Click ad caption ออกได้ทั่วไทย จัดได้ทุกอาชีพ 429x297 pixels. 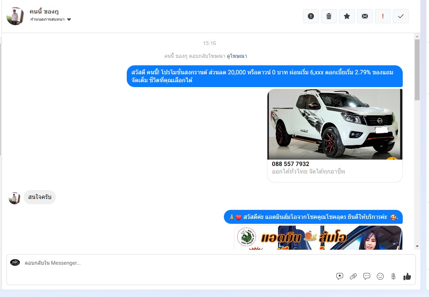pyautogui.click(x=308, y=172)
